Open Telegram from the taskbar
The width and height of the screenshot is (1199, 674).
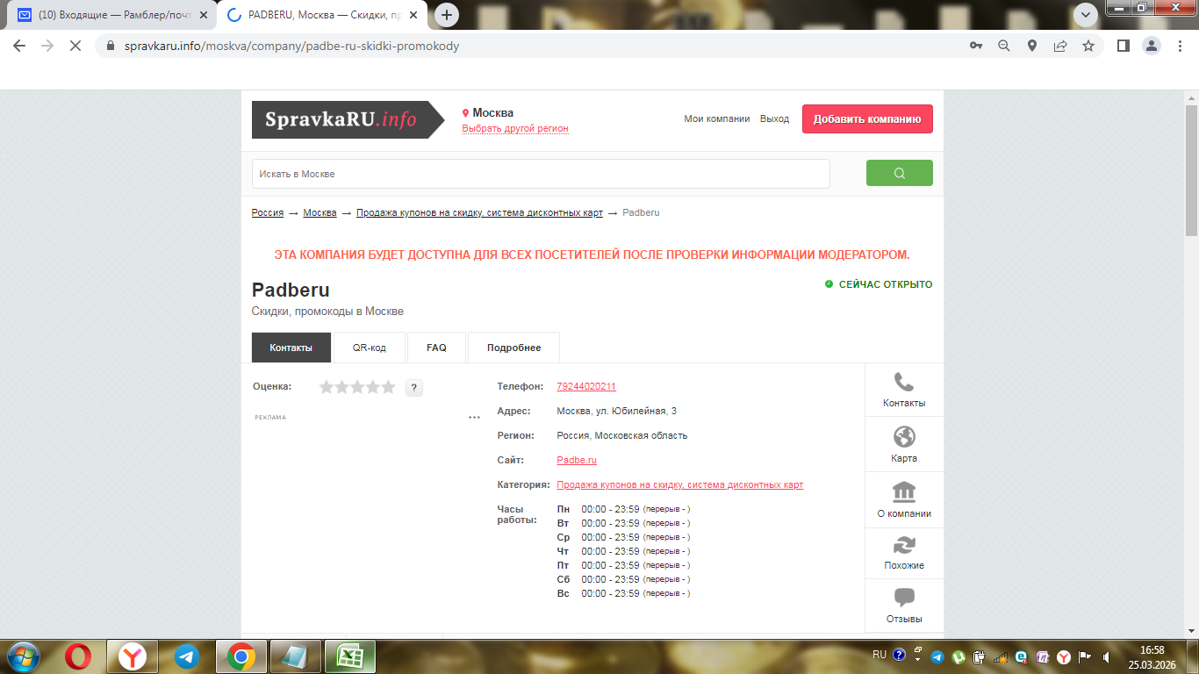(x=186, y=656)
